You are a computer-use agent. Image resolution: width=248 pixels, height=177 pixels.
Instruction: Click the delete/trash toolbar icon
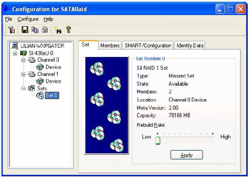pyautogui.click(x=12, y=29)
